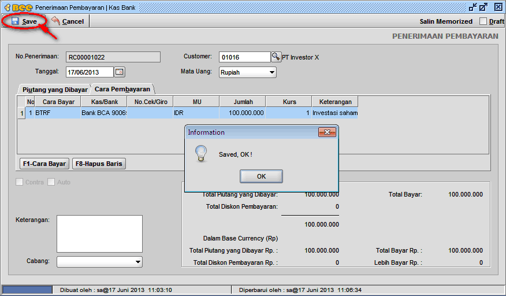Click the Dibuat oleh status bar entry
Viewport: 506px width, 296px height.
click(x=116, y=290)
